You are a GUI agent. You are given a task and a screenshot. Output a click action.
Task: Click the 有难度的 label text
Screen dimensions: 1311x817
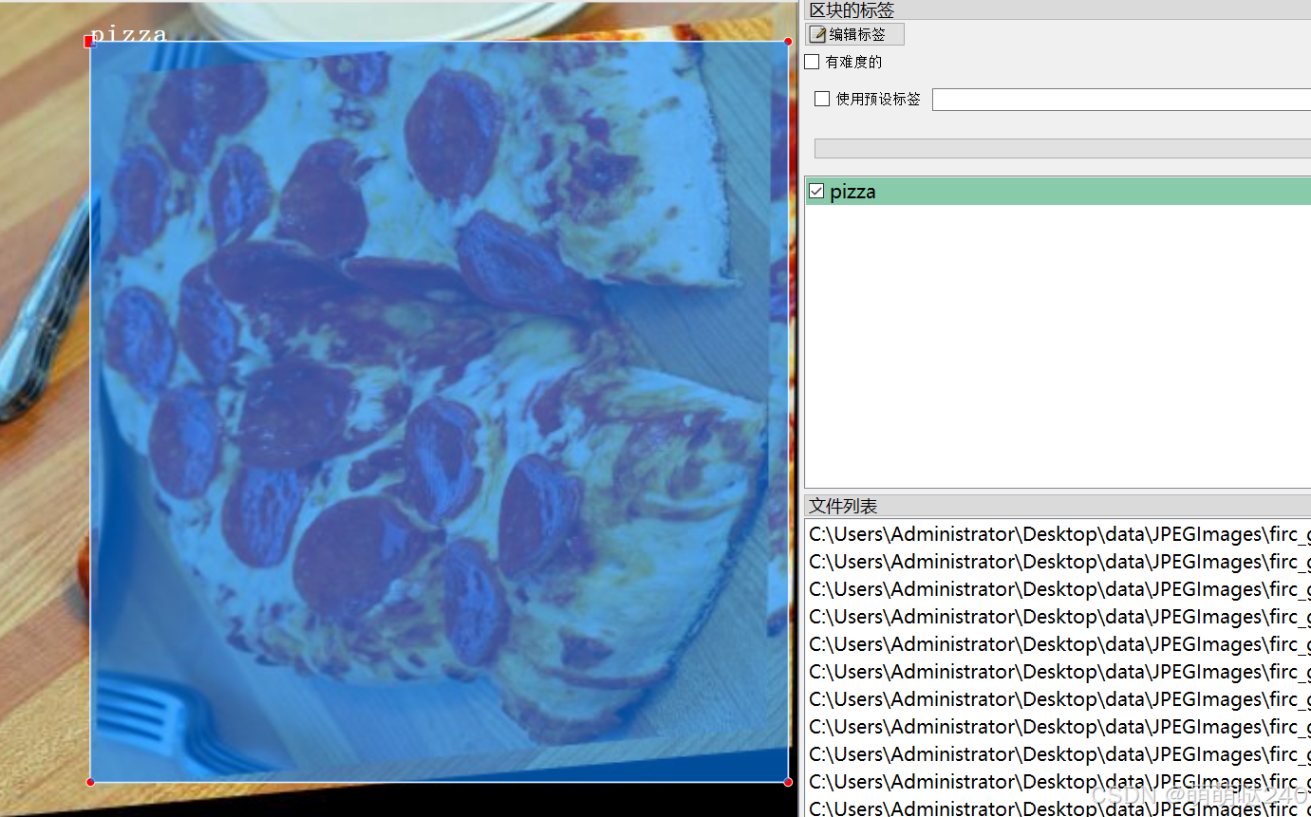(853, 62)
